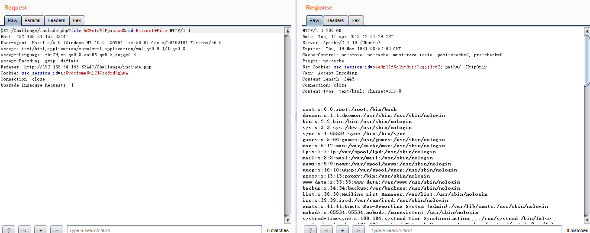Click the HTTP/1.1 200 OK status line
Image resolution: width=590 pixels, height=233 pixels.
coord(322,31)
